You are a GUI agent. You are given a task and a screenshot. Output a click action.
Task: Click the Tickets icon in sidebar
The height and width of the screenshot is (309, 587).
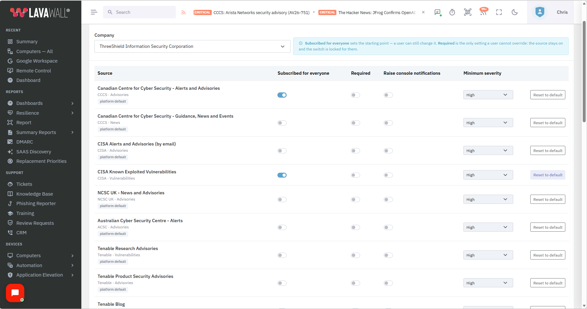click(10, 184)
